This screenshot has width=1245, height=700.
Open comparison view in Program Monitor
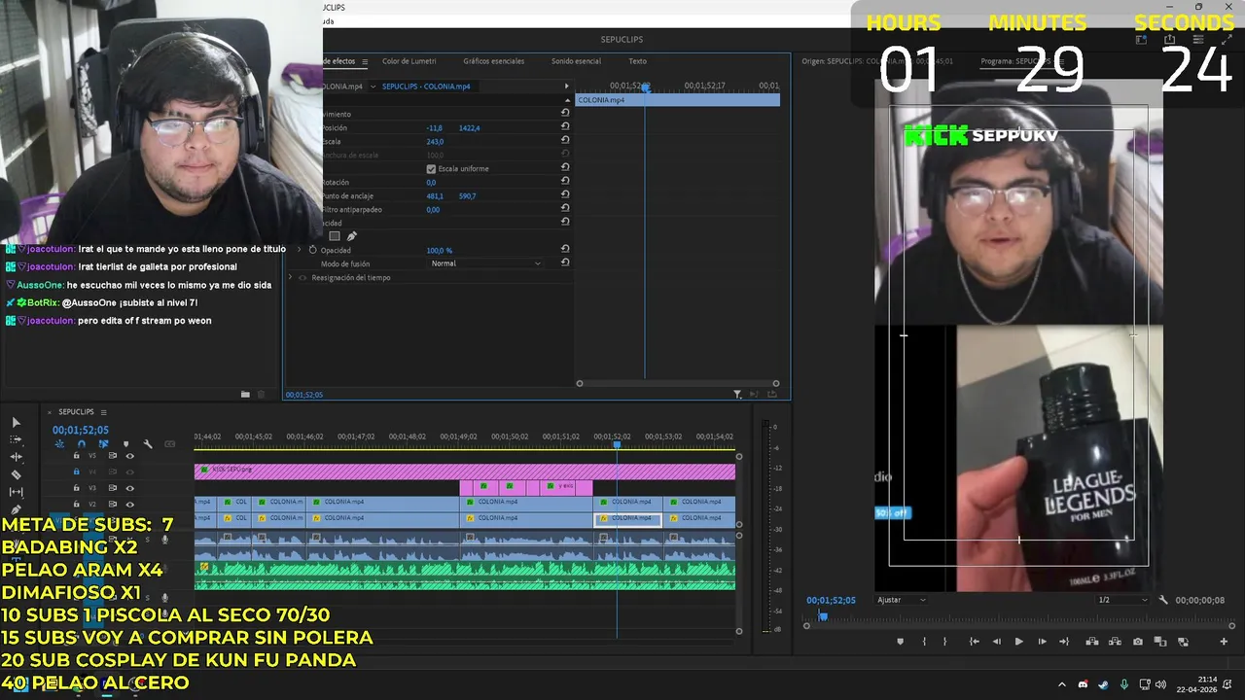click(x=1160, y=642)
